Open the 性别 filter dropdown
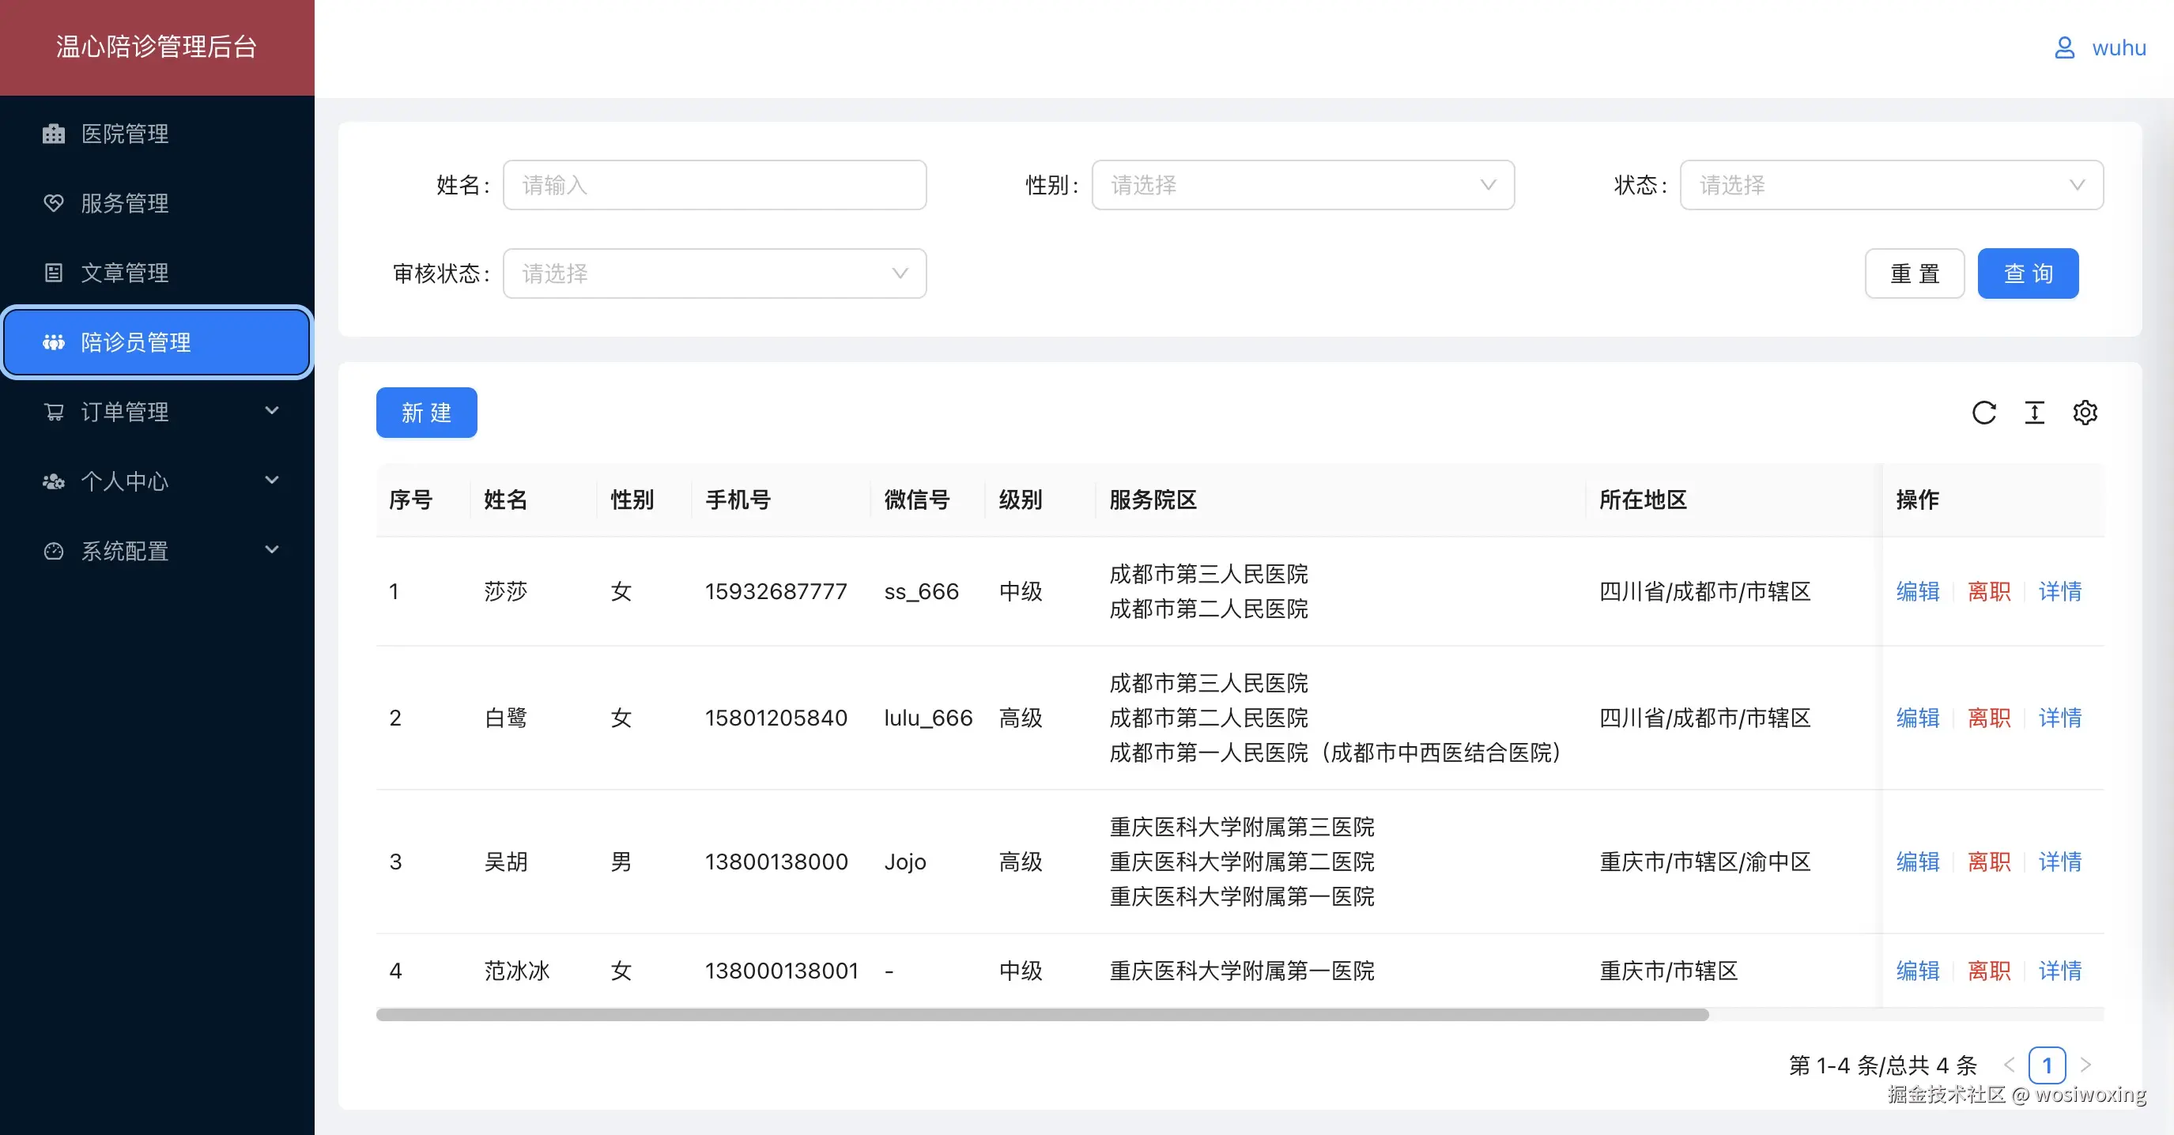This screenshot has height=1135, width=2174. [1303, 185]
